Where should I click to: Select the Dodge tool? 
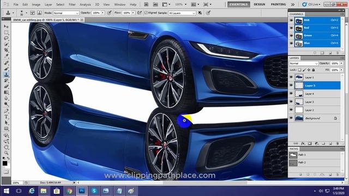[6, 104]
